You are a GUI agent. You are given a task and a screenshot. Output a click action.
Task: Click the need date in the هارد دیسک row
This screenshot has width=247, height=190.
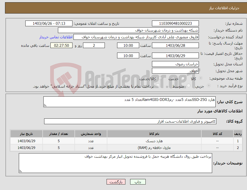pyautogui.click(x=27, y=141)
